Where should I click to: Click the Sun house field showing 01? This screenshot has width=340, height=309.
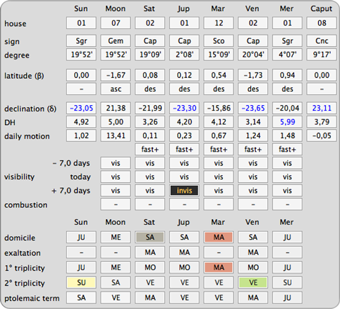[81, 23]
